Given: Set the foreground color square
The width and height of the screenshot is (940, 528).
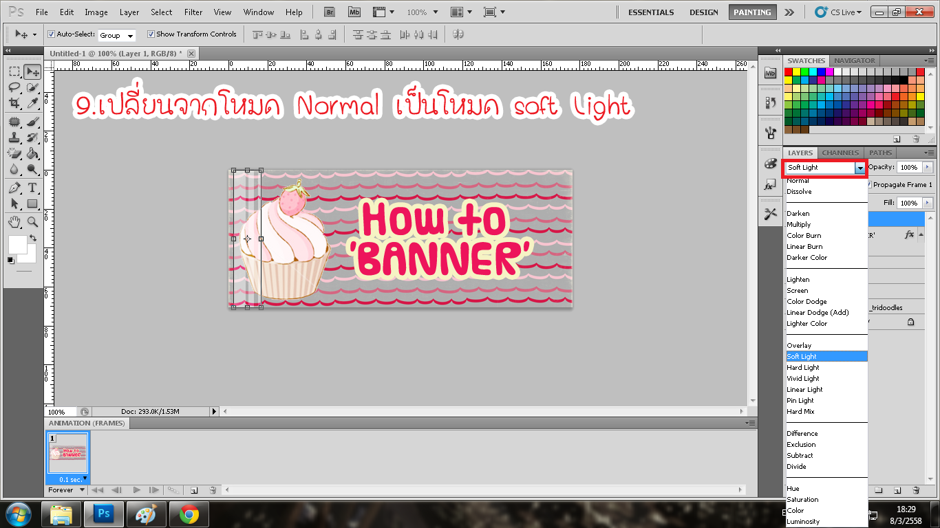Looking at the screenshot, I should [17, 244].
